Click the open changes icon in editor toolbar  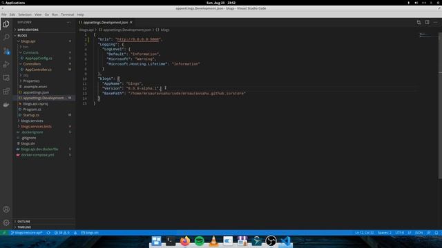pos(419,22)
